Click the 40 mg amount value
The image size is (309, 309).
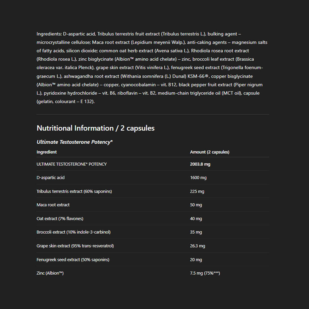coord(196,218)
